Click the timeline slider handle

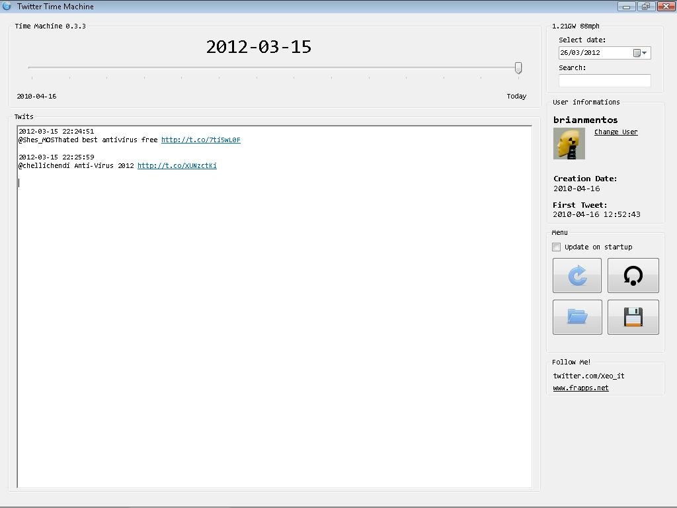[518, 67]
